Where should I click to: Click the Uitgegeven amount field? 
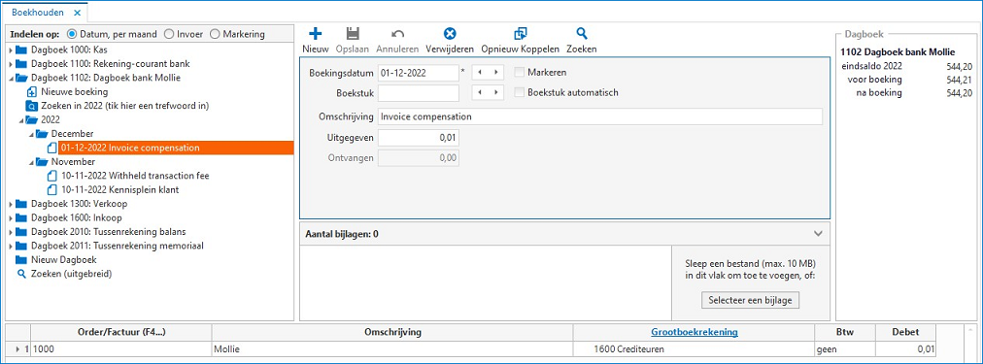tap(418, 137)
